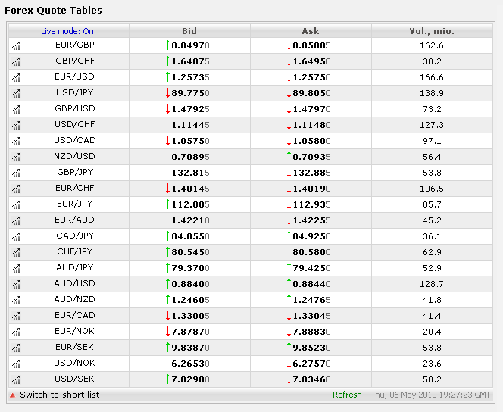Viewport: 503px width, 412px height.
Task: Click the green Refresh link
Action: pyautogui.click(x=348, y=395)
